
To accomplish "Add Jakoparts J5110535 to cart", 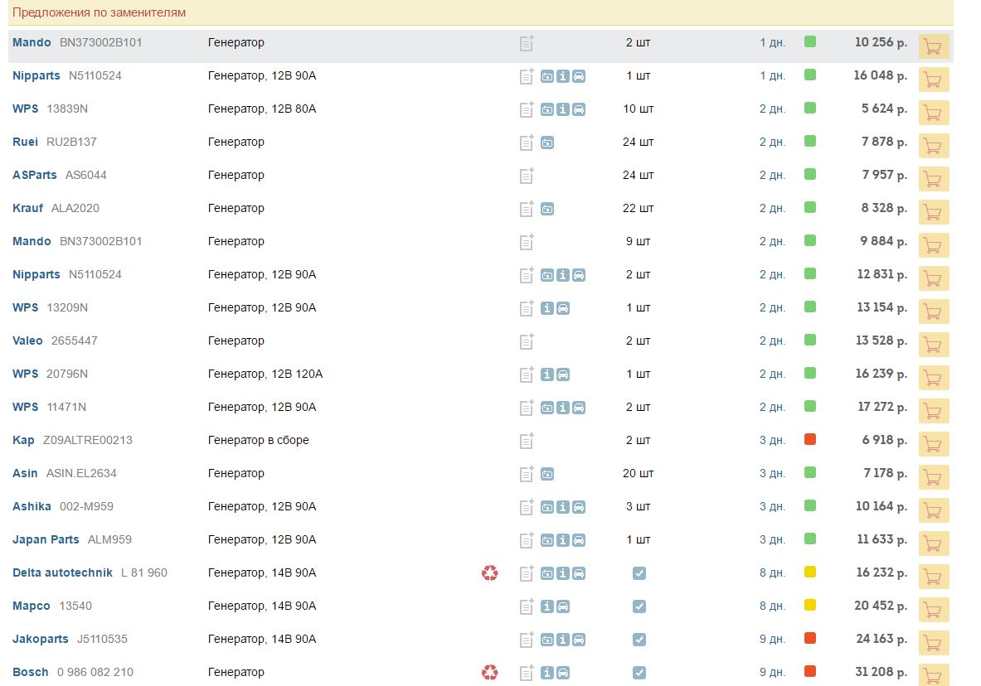I will [934, 644].
